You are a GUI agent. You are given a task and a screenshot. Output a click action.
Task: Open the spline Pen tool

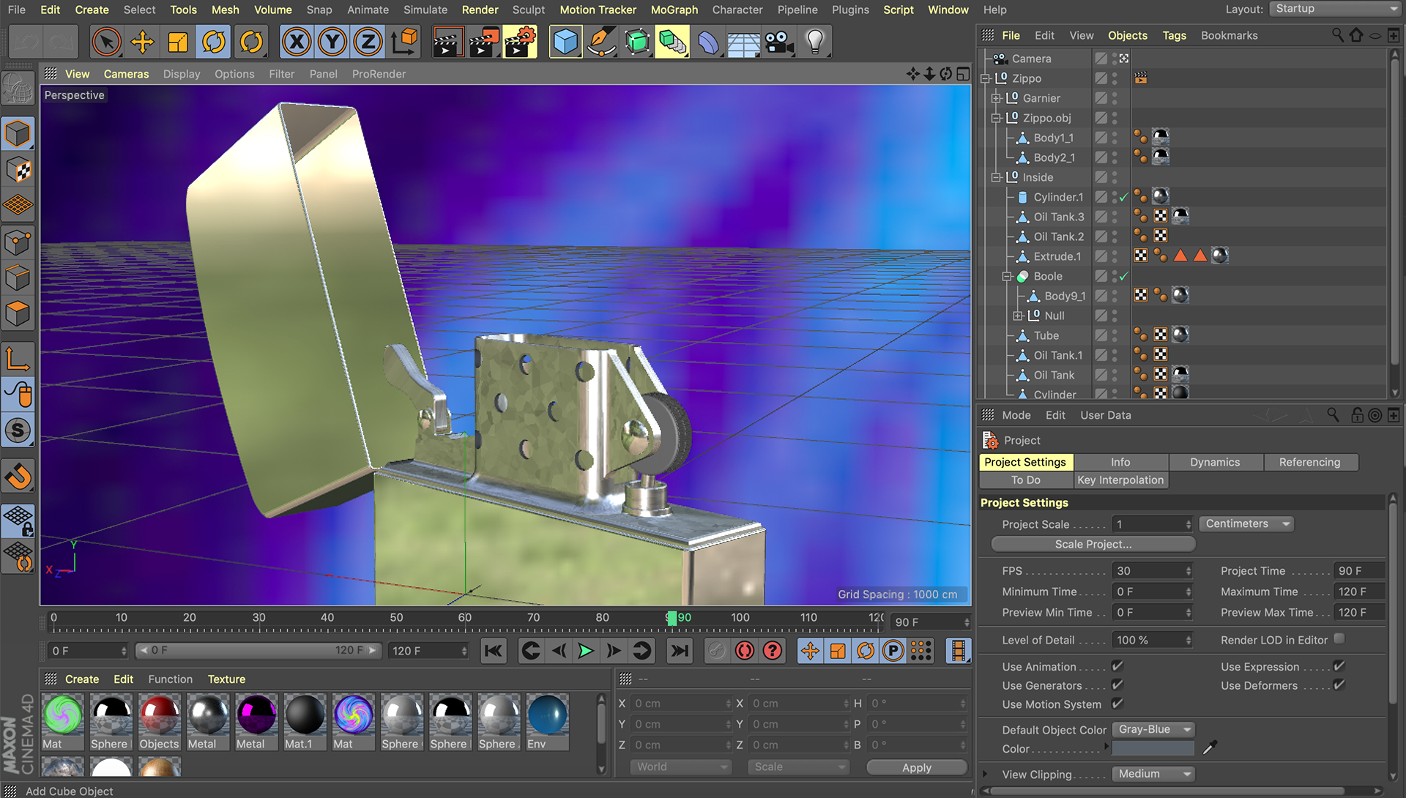click(601, 42)
